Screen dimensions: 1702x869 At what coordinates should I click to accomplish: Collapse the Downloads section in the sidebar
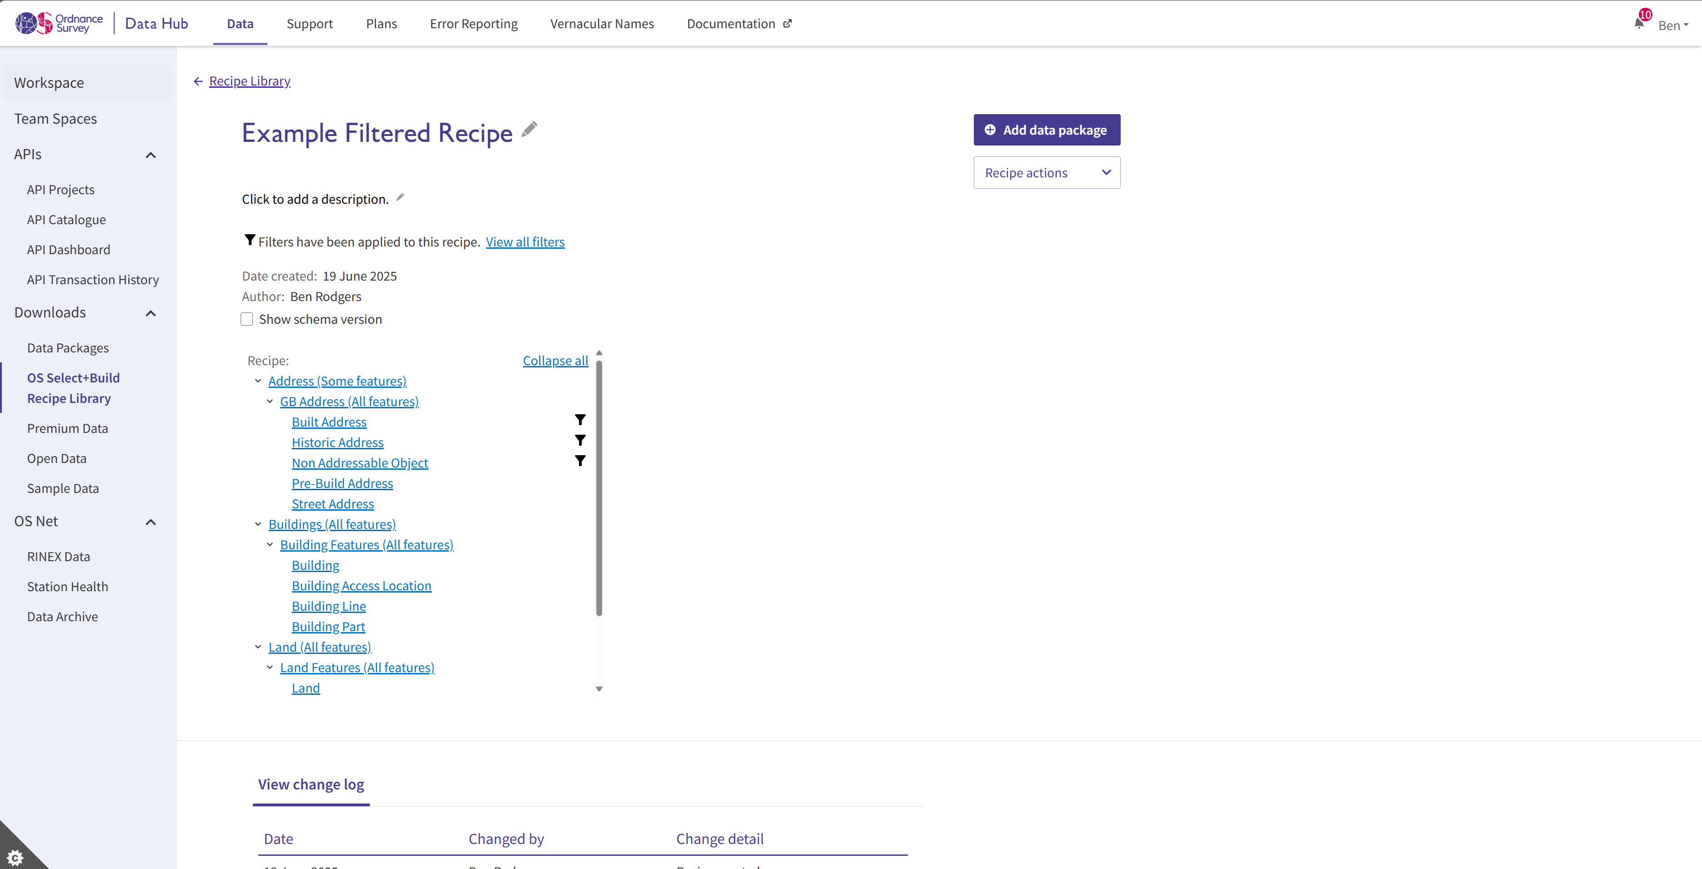(x=151, y=313)
